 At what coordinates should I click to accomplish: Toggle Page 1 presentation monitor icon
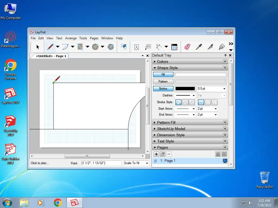[x=225, y=161]
